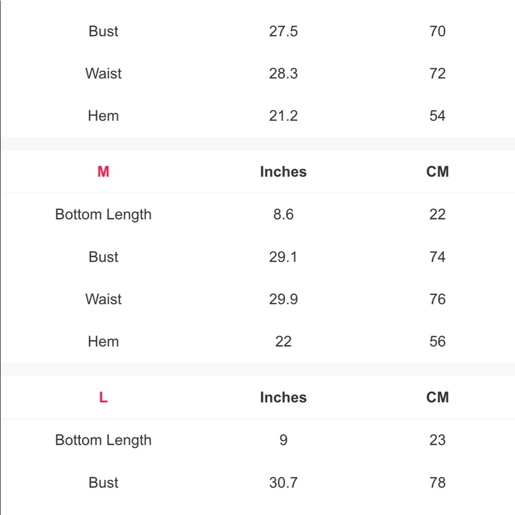Select Bottom Length label under size M
The width and height of the screenshot is (515, 515).
coord(103,214)
